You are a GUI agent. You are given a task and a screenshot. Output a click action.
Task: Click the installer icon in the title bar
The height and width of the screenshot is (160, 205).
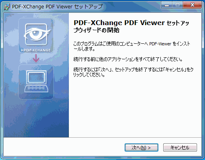[7, 7]
